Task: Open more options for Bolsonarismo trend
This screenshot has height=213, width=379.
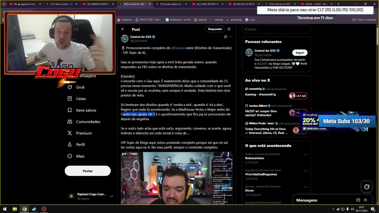Action: [306, 154]
